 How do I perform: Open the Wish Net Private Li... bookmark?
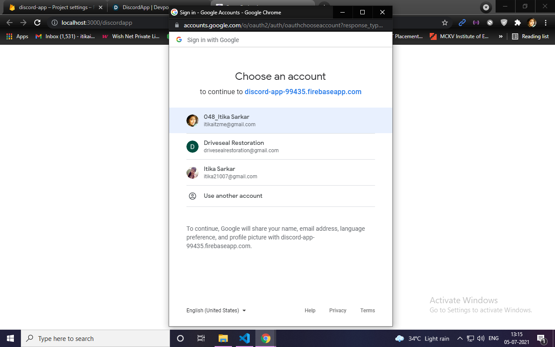(131, 36)
